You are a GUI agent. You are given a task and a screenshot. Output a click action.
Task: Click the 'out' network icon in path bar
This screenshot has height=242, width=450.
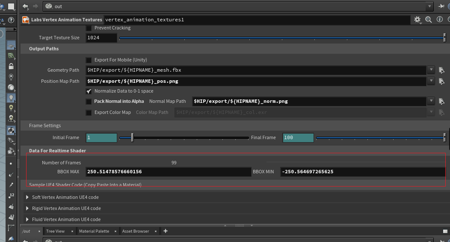click(49, 6)
